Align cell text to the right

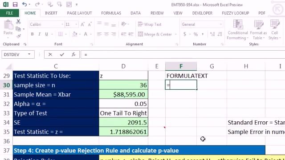pyautogui.click(x=114, y=34)
